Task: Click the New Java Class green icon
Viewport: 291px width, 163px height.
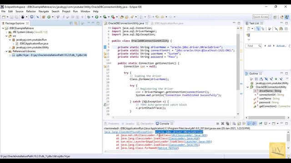Action: coord(49,17)
